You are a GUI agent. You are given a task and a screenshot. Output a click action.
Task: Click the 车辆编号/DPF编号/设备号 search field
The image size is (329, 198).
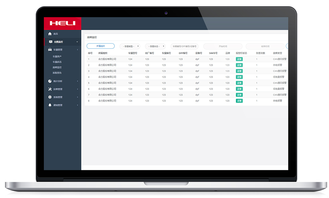pyautogui.click(x=184, y=46)
